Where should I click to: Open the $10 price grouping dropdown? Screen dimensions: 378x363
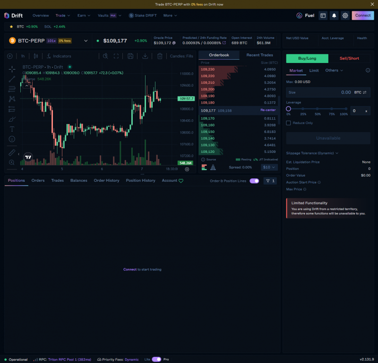[x=269, y=167]
